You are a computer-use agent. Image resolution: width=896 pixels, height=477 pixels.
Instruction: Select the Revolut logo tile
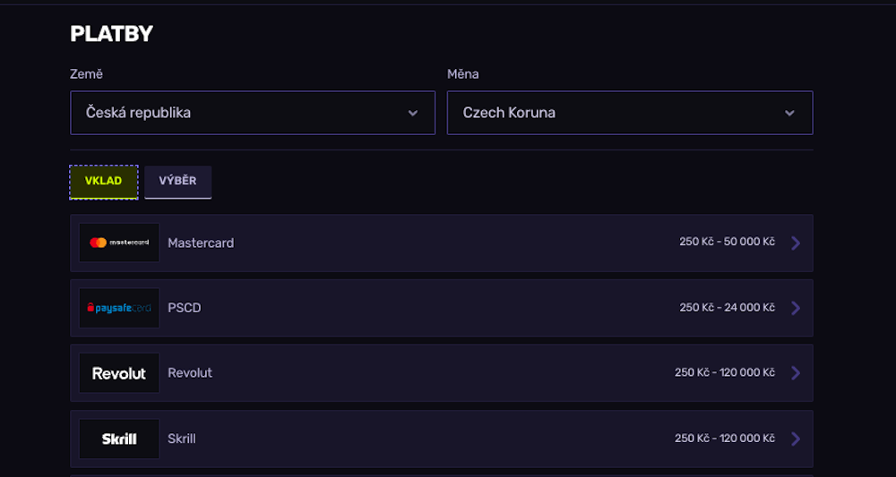(x=119, y=373)
